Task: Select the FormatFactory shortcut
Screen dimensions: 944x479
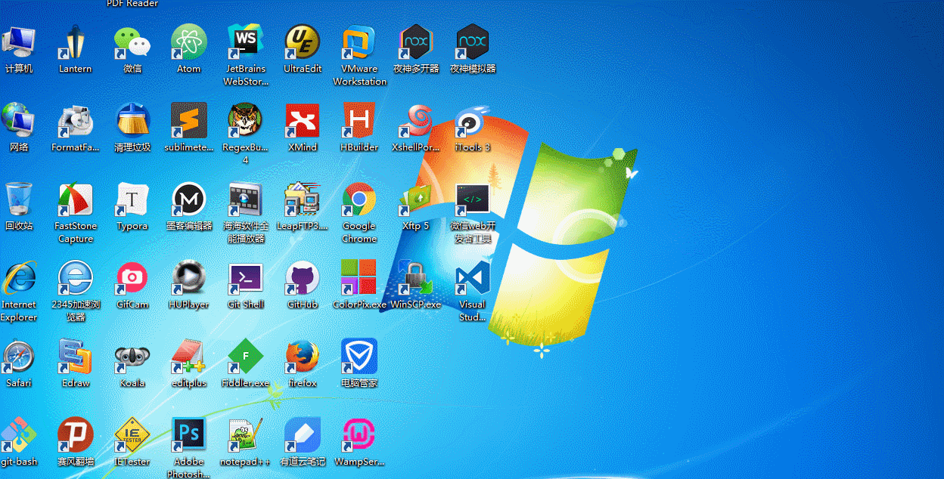Action: click(76, 121)
